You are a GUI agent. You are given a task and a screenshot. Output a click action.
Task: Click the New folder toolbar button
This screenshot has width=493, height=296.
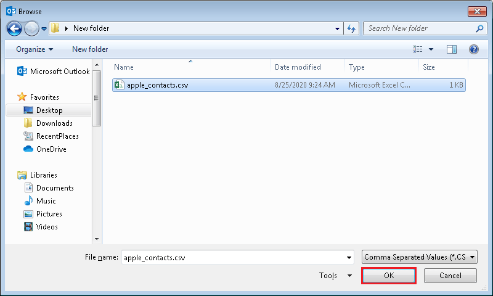(x=90, y=49)
